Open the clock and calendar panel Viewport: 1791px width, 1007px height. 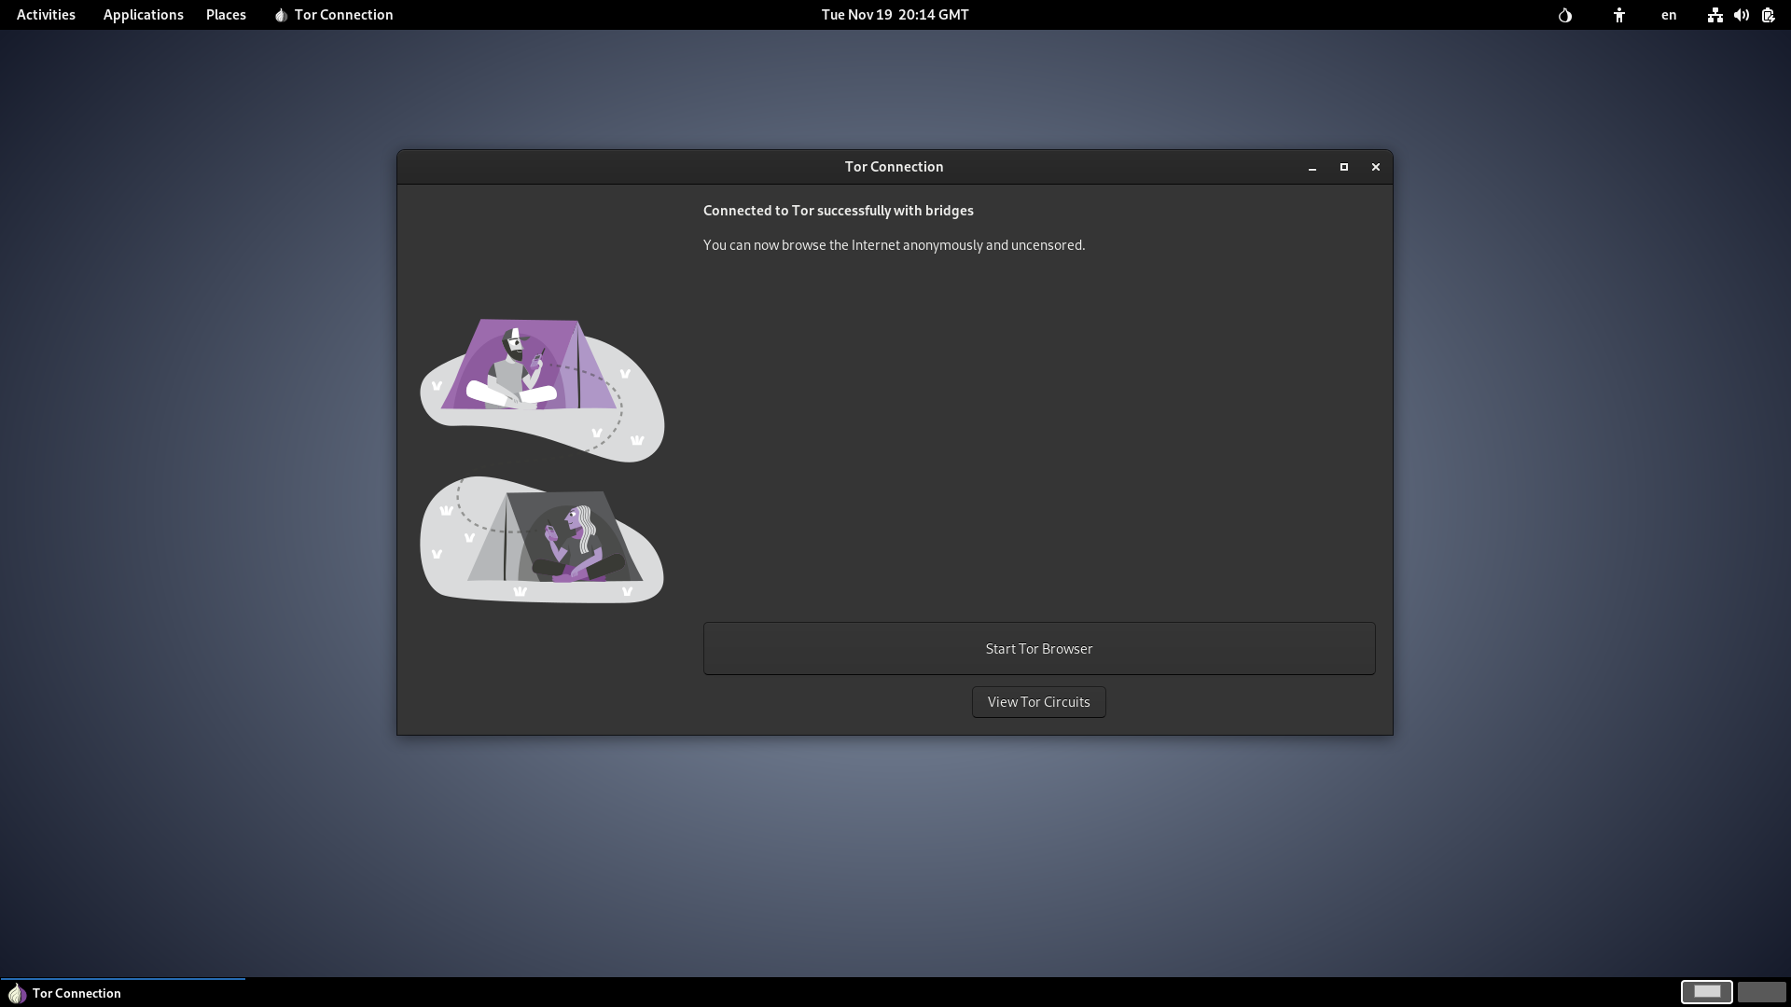coord(895,15)
